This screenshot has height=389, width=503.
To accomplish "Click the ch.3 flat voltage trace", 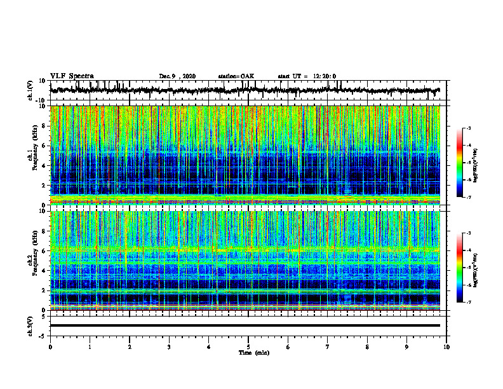I will point(245,325).
